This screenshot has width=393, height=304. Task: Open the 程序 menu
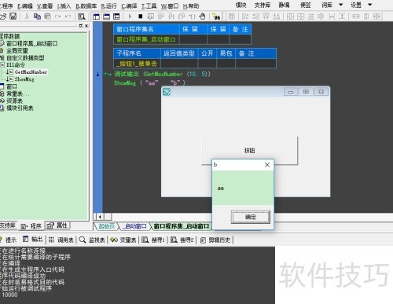point(6,5)
